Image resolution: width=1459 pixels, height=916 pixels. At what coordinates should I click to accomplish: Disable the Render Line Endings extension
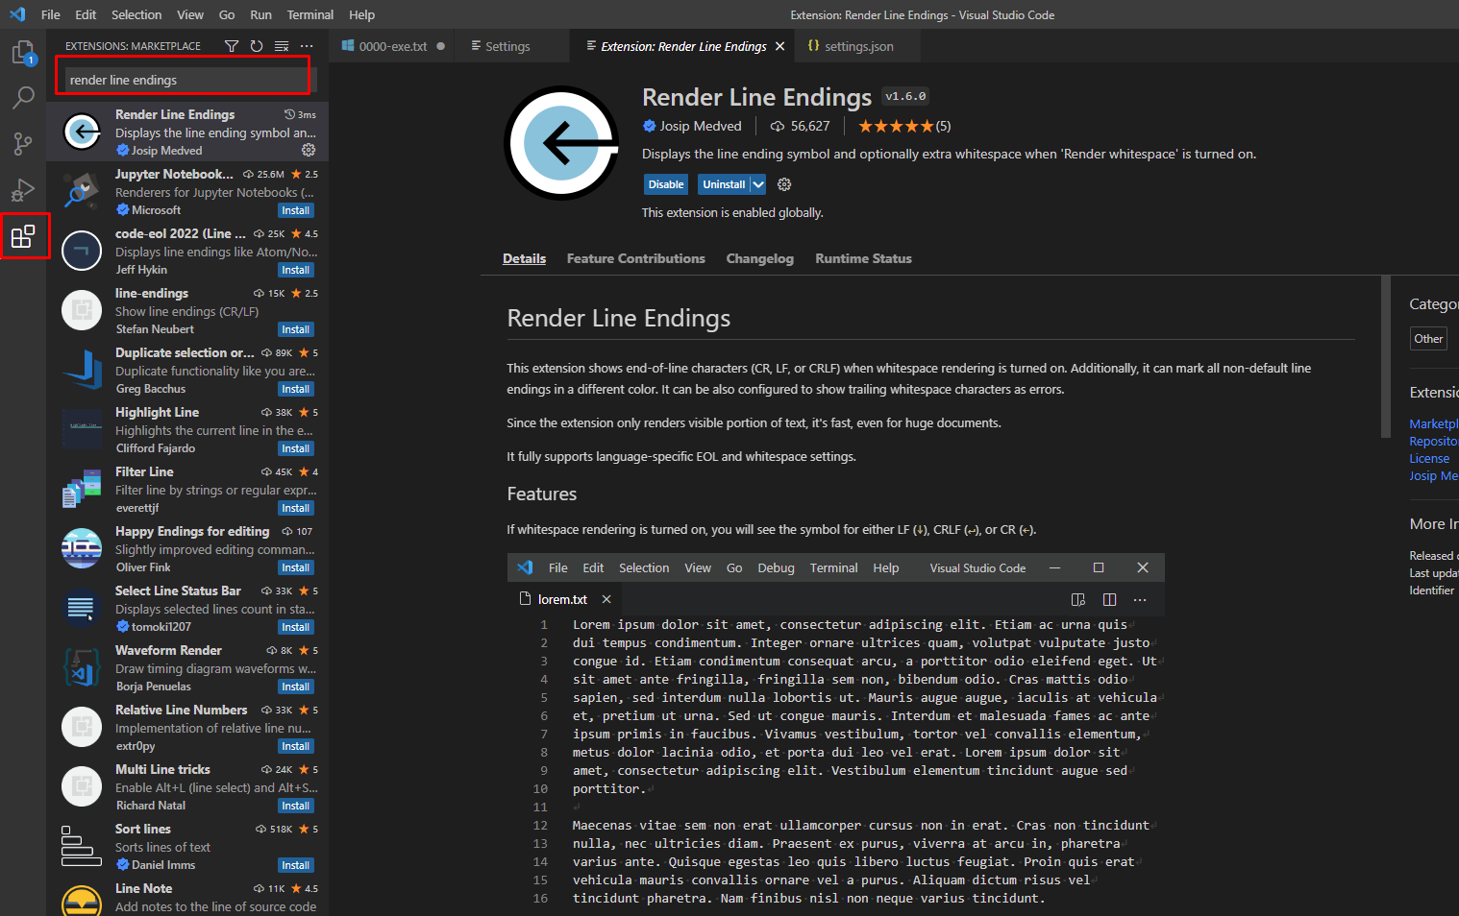[x=666, y=184]
